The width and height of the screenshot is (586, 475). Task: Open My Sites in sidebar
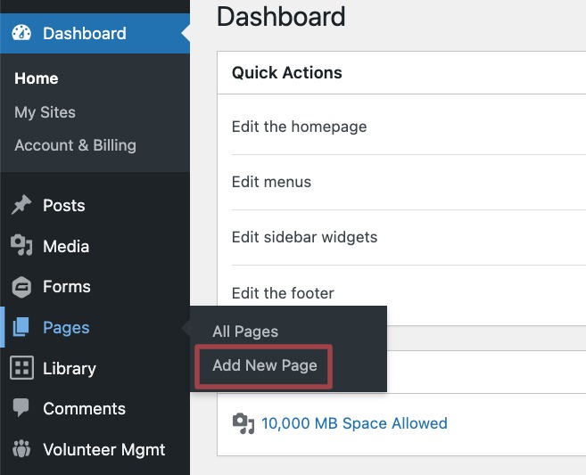[45, 112]
